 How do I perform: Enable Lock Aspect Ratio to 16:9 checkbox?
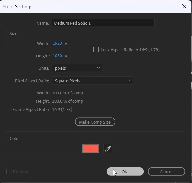96,50
